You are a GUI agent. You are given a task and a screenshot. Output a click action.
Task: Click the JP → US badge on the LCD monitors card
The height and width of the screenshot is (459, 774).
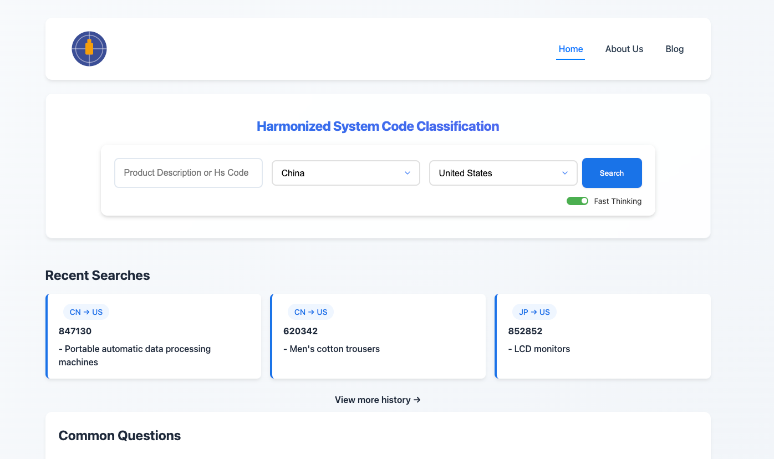tap(534, 312)
